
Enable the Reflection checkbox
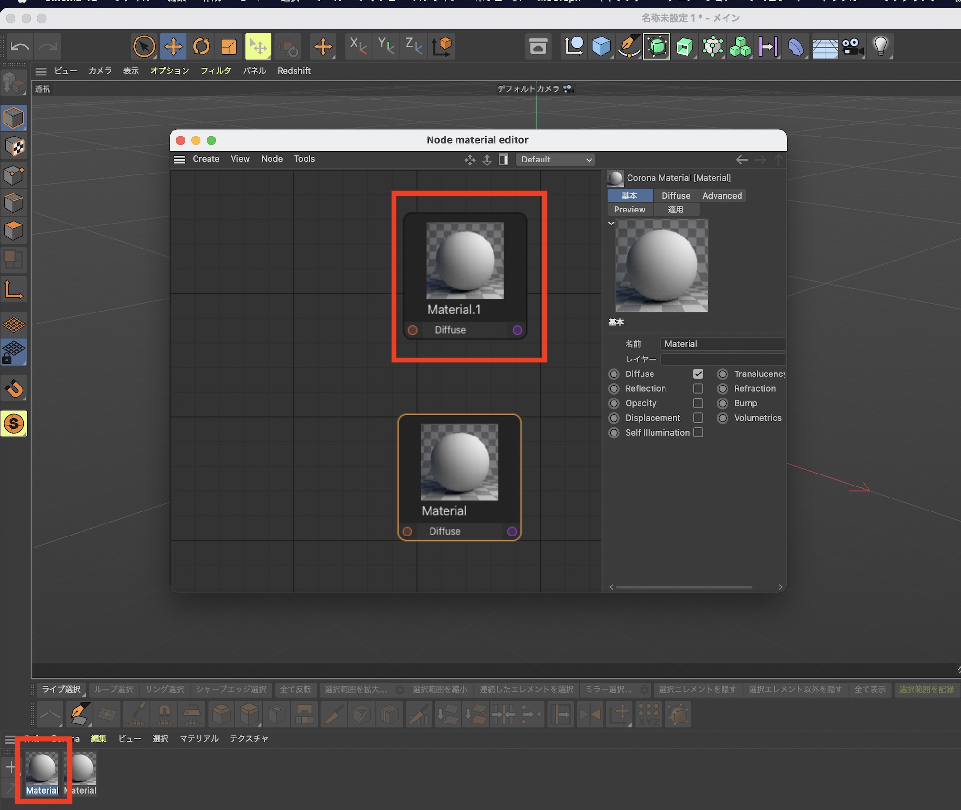click(698, 388)
